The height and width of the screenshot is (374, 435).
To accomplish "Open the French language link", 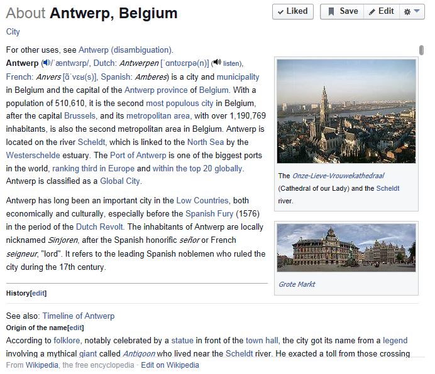I will tap(19, 78).
